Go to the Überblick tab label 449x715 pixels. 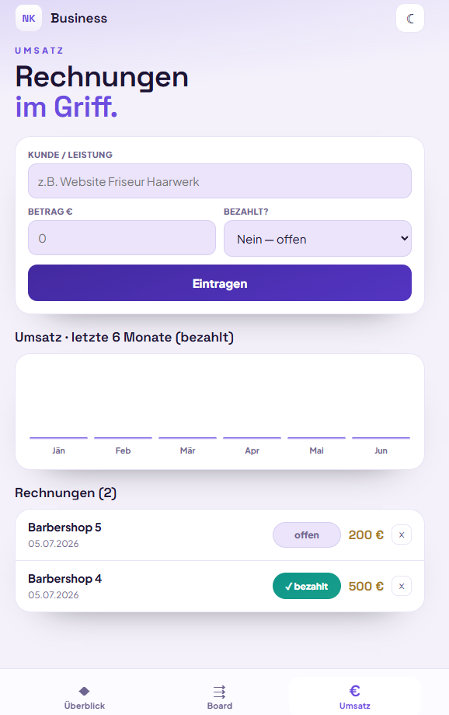[x=84, y=706]
